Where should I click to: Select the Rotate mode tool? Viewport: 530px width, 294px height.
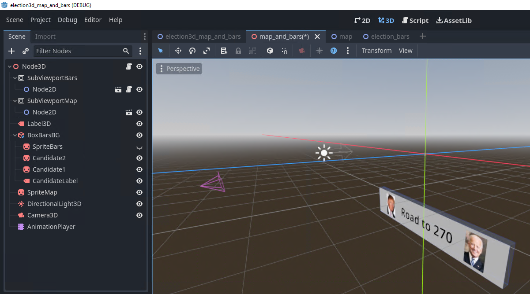click(x=192, y=51)
